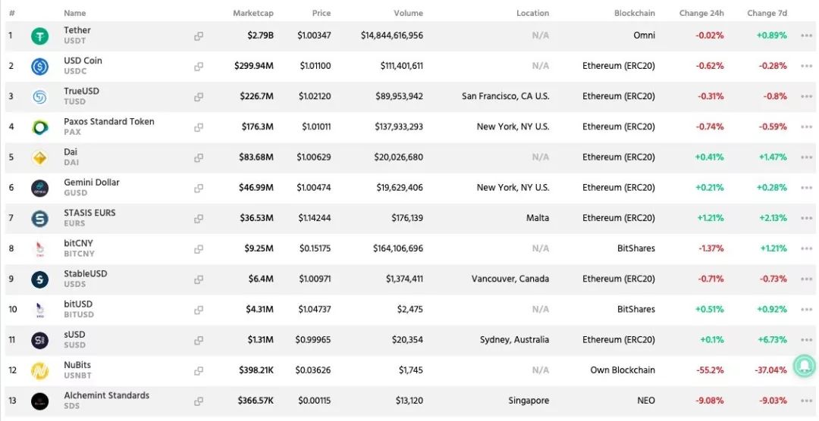Expand the three-dot menu for sUSD row

[x=806, y=340]
